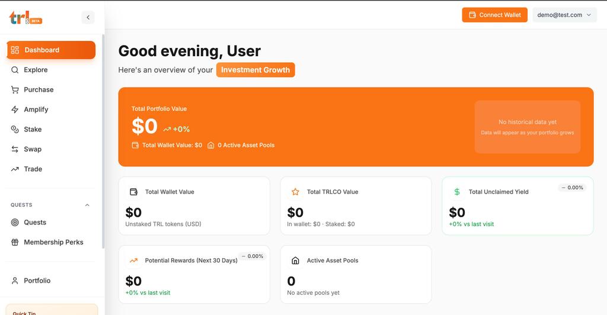Open the Amplify section
607x315 pixels.
coord(51,110)
